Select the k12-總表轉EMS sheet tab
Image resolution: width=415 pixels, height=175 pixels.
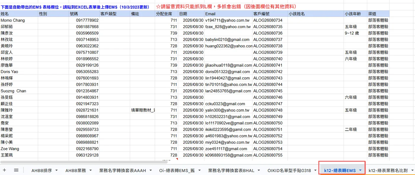[x=340, y=171]
